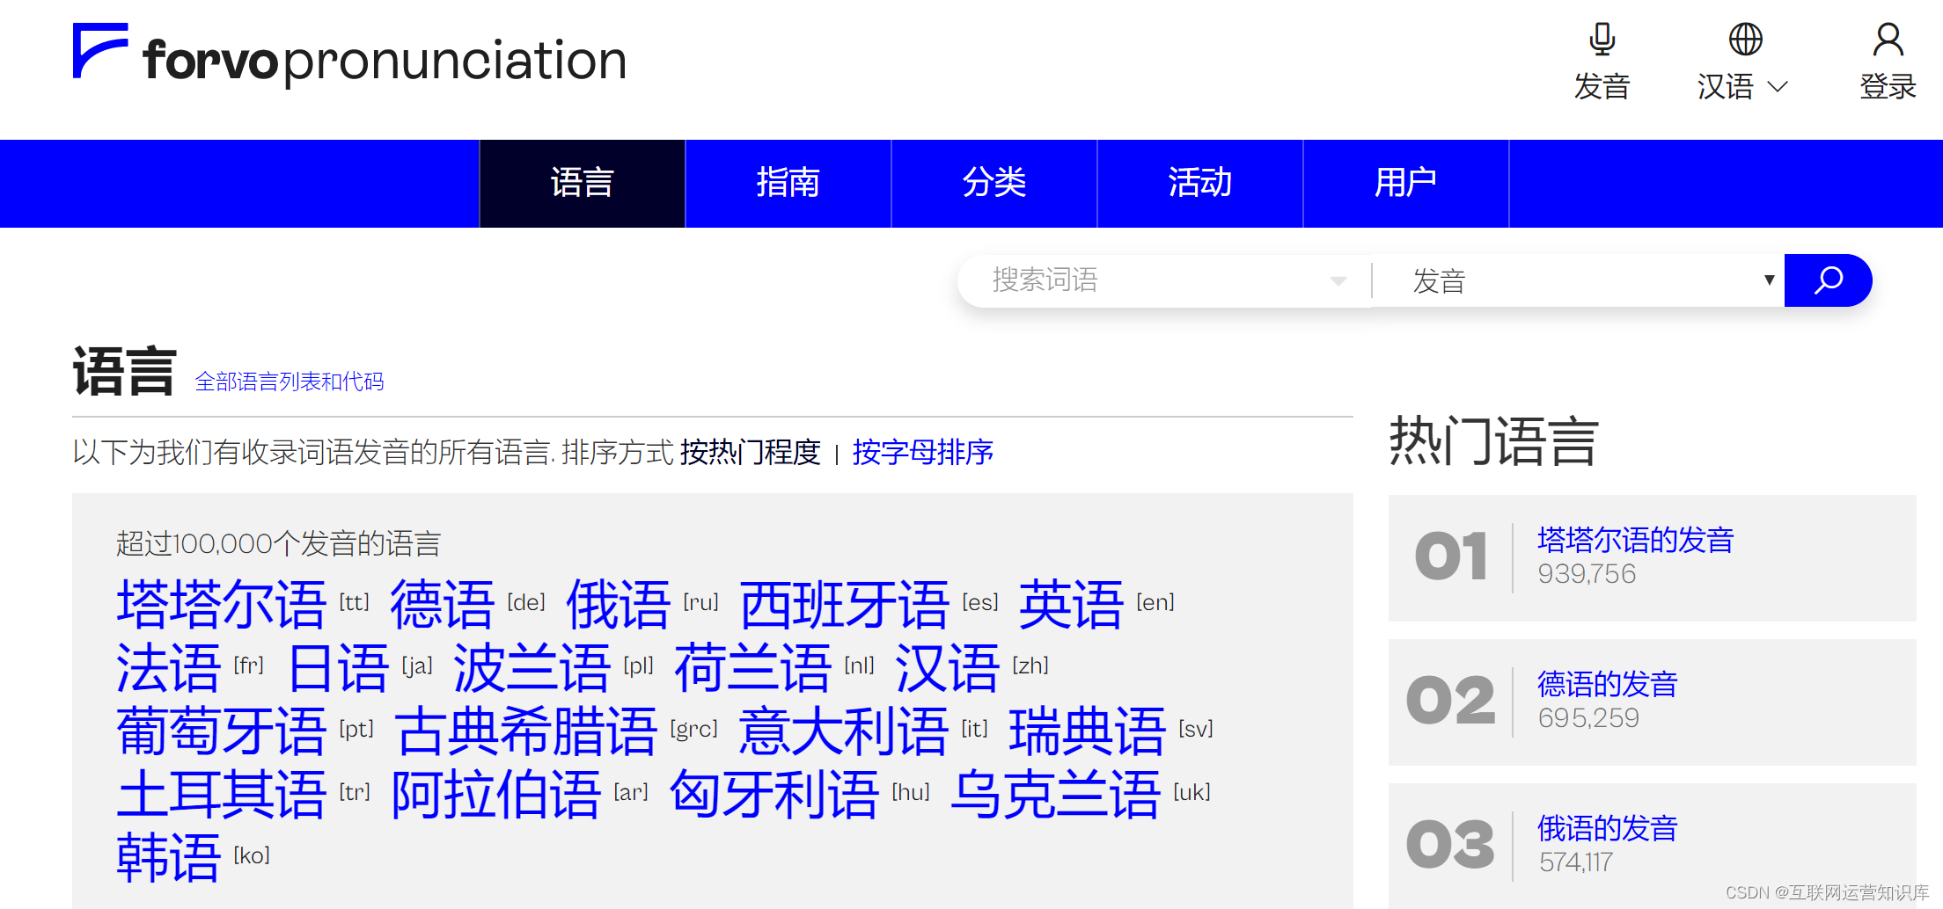This screenshot has width=1943, height=909.
Task: Open 荷兰语 [nl] language link
Action: (x=753, y=667)
